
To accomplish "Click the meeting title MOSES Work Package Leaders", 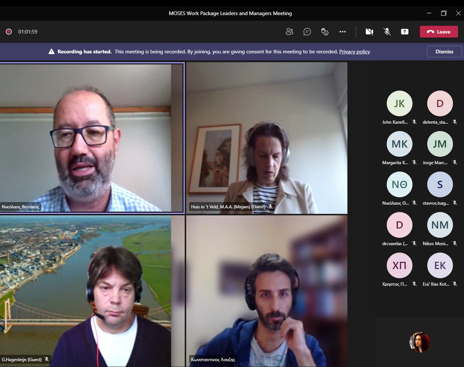I will pos(230,13).
